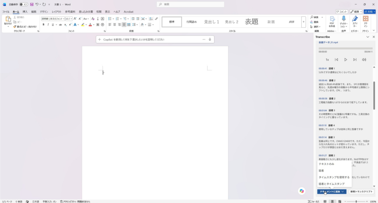Open Add-ins (アドイン) from the ribbon

click(x=365, y=22)
